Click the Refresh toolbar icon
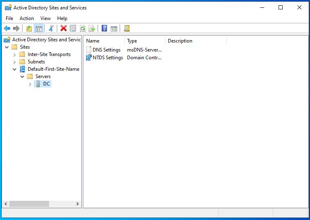Image resolution: width=310 pixels, height=220 pixels. [x=83, y=28]
